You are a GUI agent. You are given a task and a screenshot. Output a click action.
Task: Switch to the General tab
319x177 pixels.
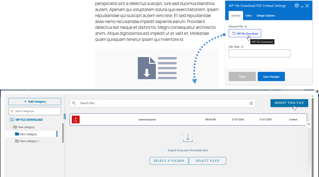pyautogui.click(x=236, y=16)
